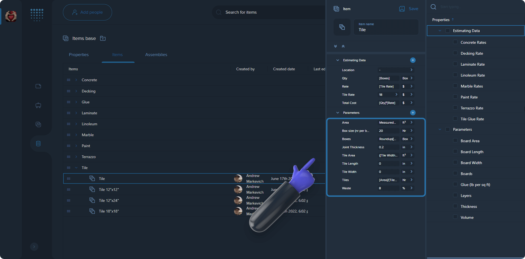Open the Location value chevron
Viewport: 525px width, 259px height.
[x=411, y=70]
